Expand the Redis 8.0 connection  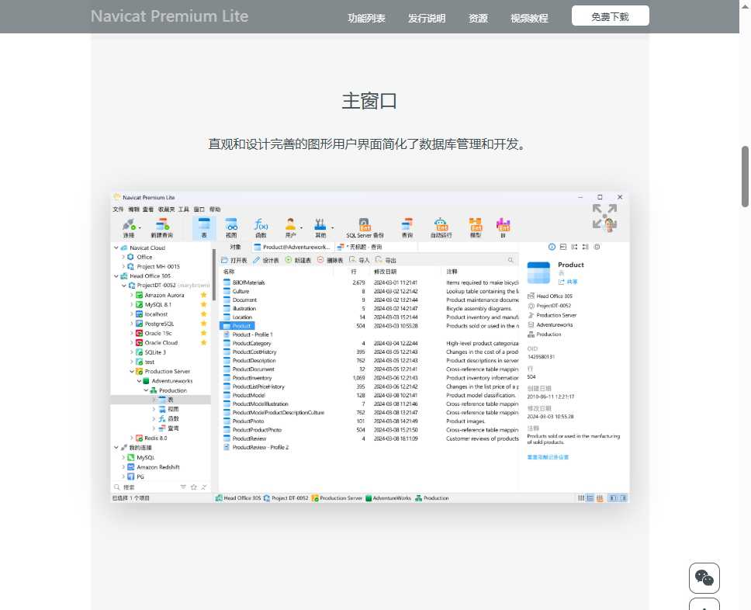click(x=131, y=438)
